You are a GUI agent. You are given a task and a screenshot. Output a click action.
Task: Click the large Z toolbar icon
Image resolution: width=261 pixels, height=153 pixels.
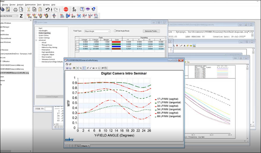coord(21,16)
